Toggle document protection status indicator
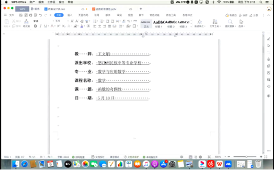This screenshot has height=170, width=275. coord(131,157)
